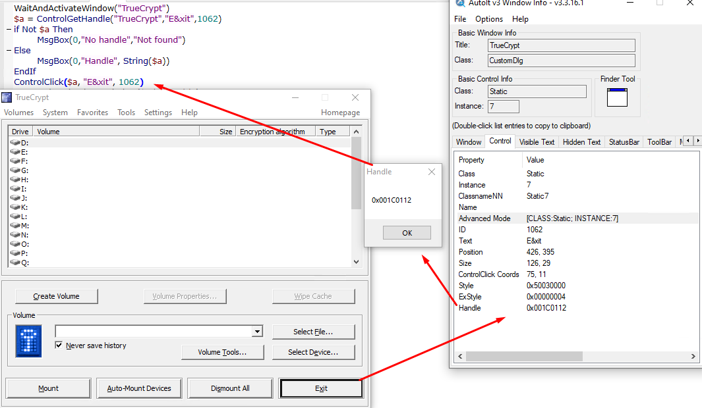Select drive L: in the drive list
The height and width of the screenshot is (408, 702).
pyautogui.click(x=179, y=217)
